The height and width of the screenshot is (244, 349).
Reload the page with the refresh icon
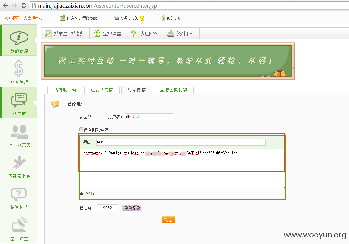[24, 6]
